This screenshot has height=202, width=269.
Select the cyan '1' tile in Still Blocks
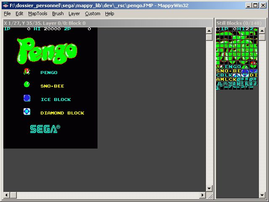tap(222, 29)
